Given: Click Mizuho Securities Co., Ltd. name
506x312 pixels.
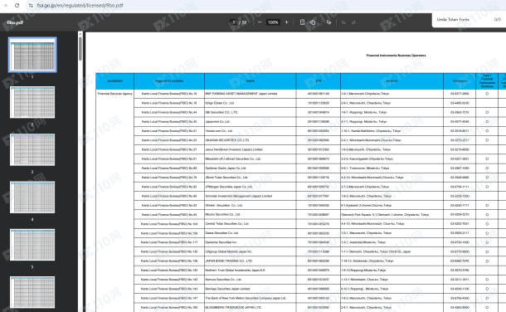Looking at the screenshot, I should point(222,214).
